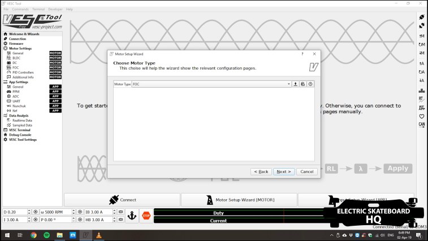Image resolution: width=428 pixels, height=241 pixels.
Task: Toggle the CAN forwarding icon
Action: (x=421, y=124)
